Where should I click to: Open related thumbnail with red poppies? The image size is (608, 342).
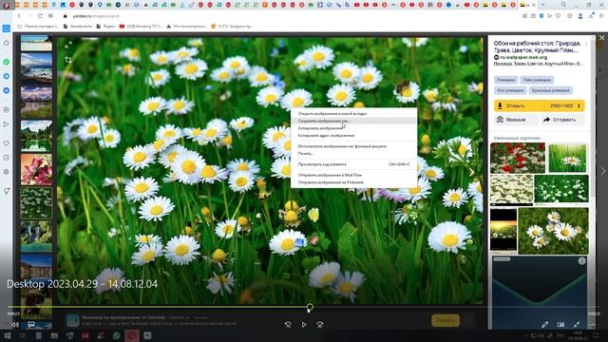tap(518, 158)
